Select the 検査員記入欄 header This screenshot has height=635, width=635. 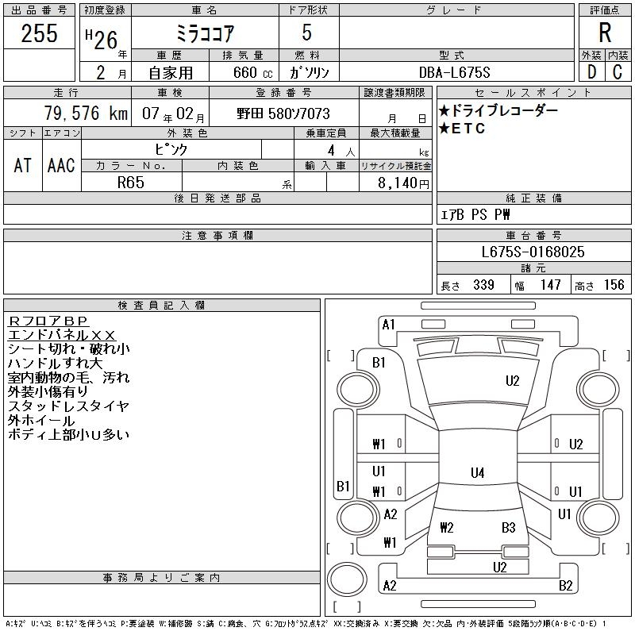point(162,305)
